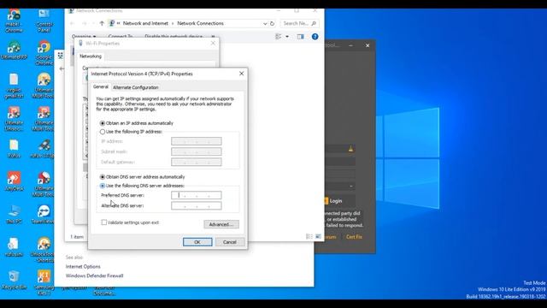This screenshot has width=547, height=308.
Task: Click the Subnet mask field
Action: click(x=197, y=151)
